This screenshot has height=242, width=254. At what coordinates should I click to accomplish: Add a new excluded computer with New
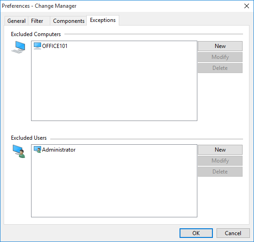(x=220, y=46)
